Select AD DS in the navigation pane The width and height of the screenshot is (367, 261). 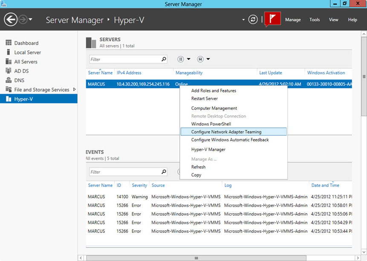tap(21, 71)
